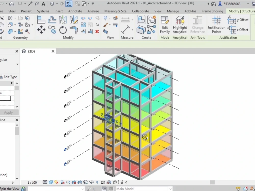Viewport: 255px width, 191px height.
Task: Select the Move tool in the Modify panel
Action: click(41, 30)
